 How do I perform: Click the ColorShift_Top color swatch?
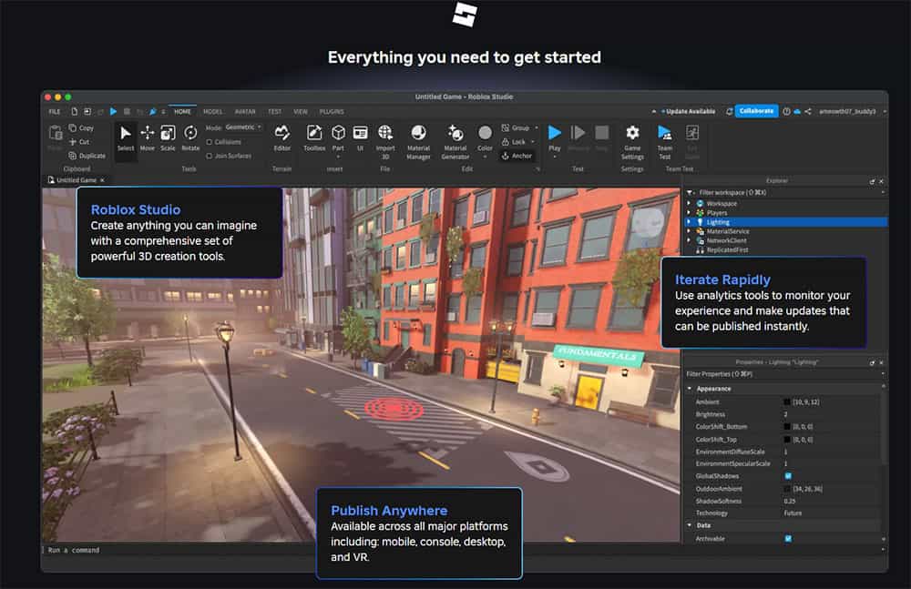coord(787,440)
